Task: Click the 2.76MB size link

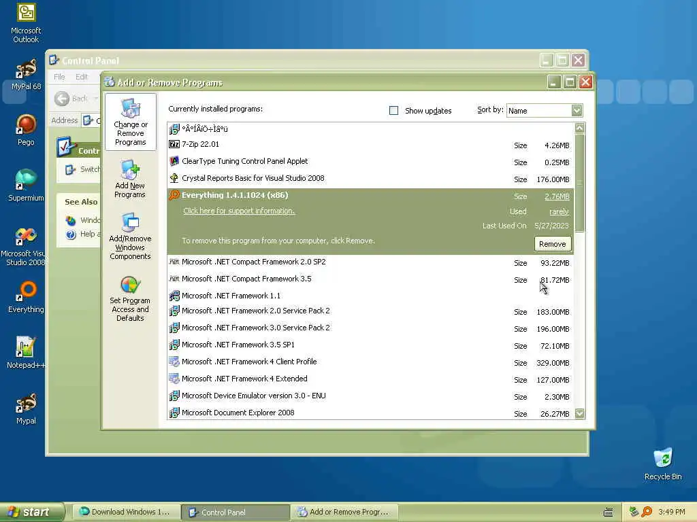Action: point(557,196)
